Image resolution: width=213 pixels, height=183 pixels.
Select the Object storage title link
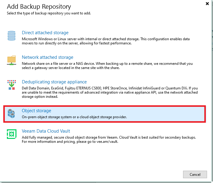click(x=36, y=111)
